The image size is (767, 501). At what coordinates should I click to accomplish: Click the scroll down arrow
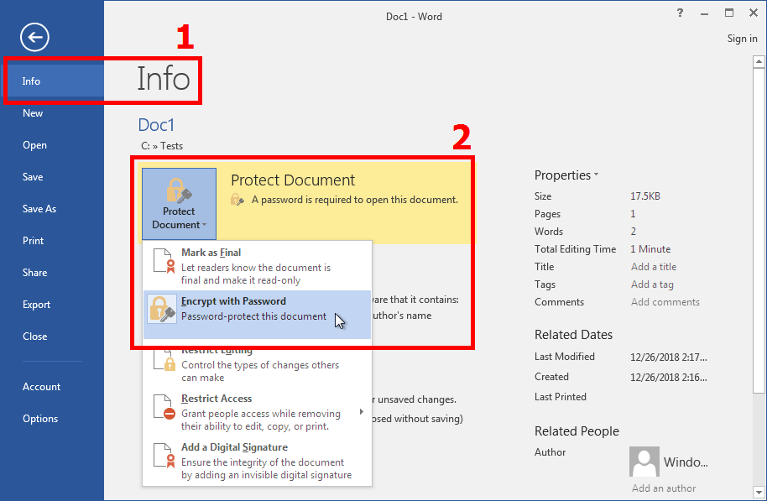click(759, 493)
